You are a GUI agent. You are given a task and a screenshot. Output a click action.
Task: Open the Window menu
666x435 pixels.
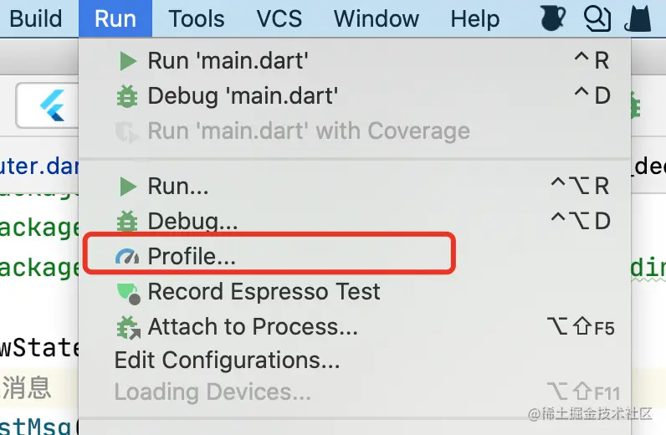point(376,18)
